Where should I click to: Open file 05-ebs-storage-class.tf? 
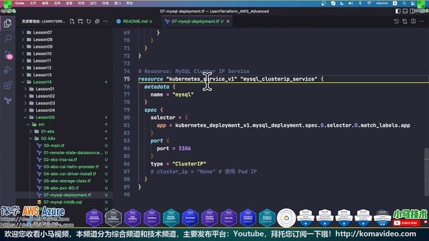pyautogui.click(x=67, y=181)
